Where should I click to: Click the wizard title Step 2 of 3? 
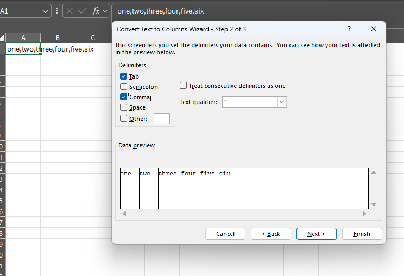click(181, 29)
